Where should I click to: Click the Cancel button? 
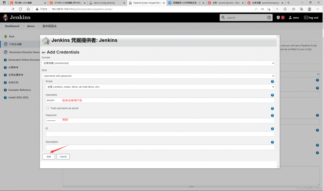click(x=63, y=157)
